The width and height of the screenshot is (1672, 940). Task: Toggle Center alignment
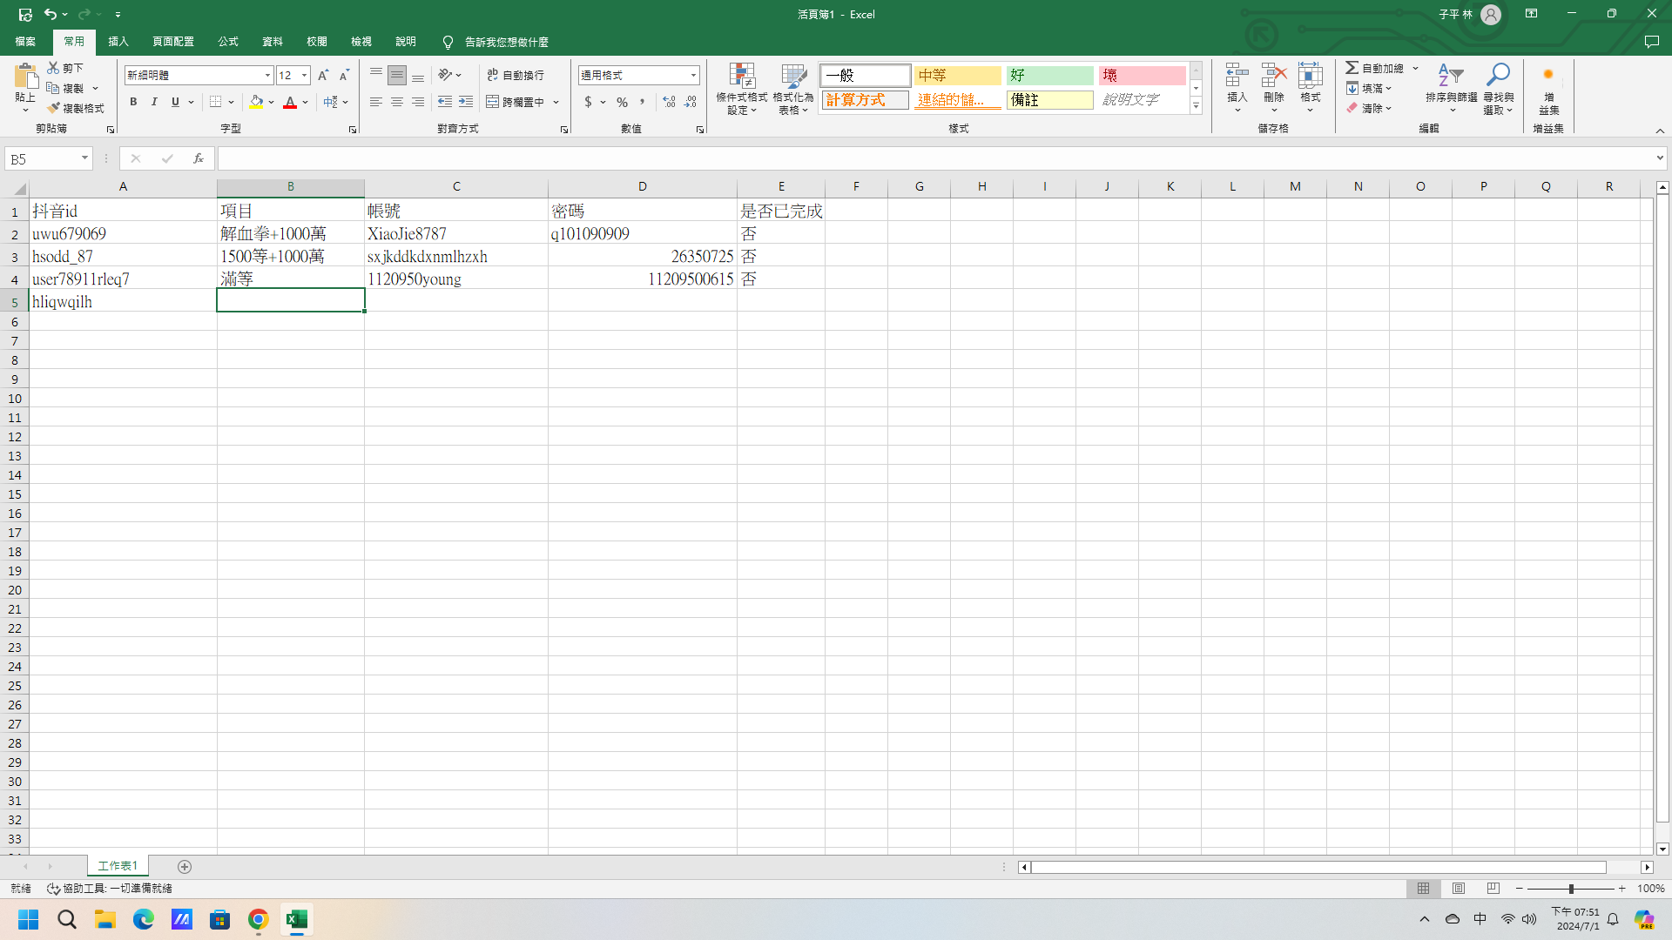[397, 102]
